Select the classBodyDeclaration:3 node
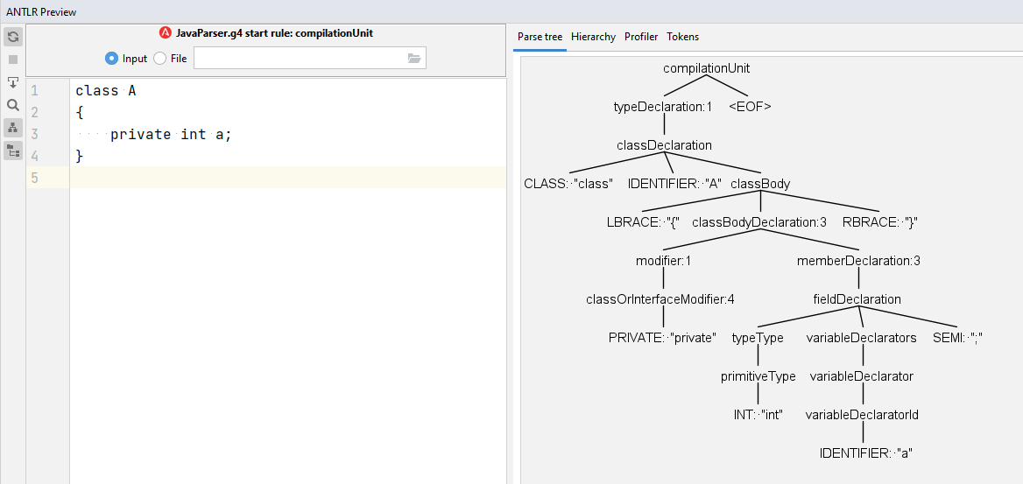The width and height of the screenshot is (1023, 484). click(759, 222)
